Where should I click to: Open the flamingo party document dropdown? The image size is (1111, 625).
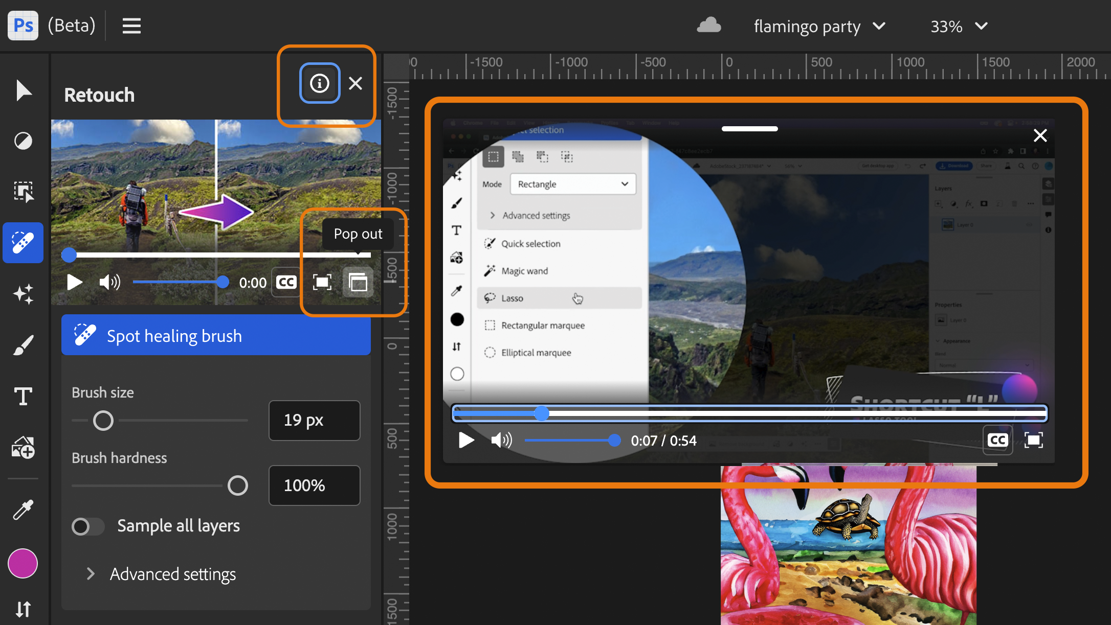click(819, 26)
